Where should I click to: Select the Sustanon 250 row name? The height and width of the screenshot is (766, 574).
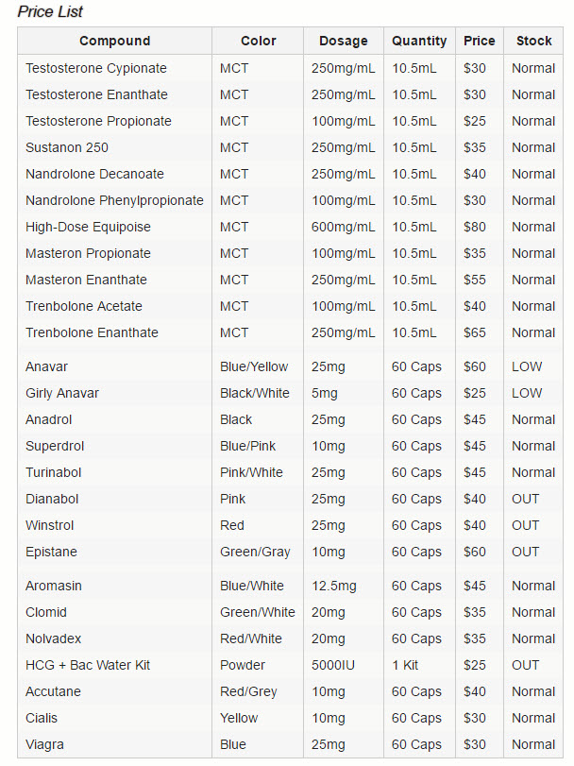tap(67, 147)
